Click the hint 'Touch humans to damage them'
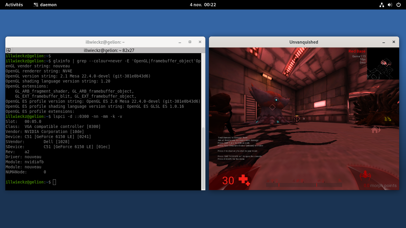 (232, 138)
